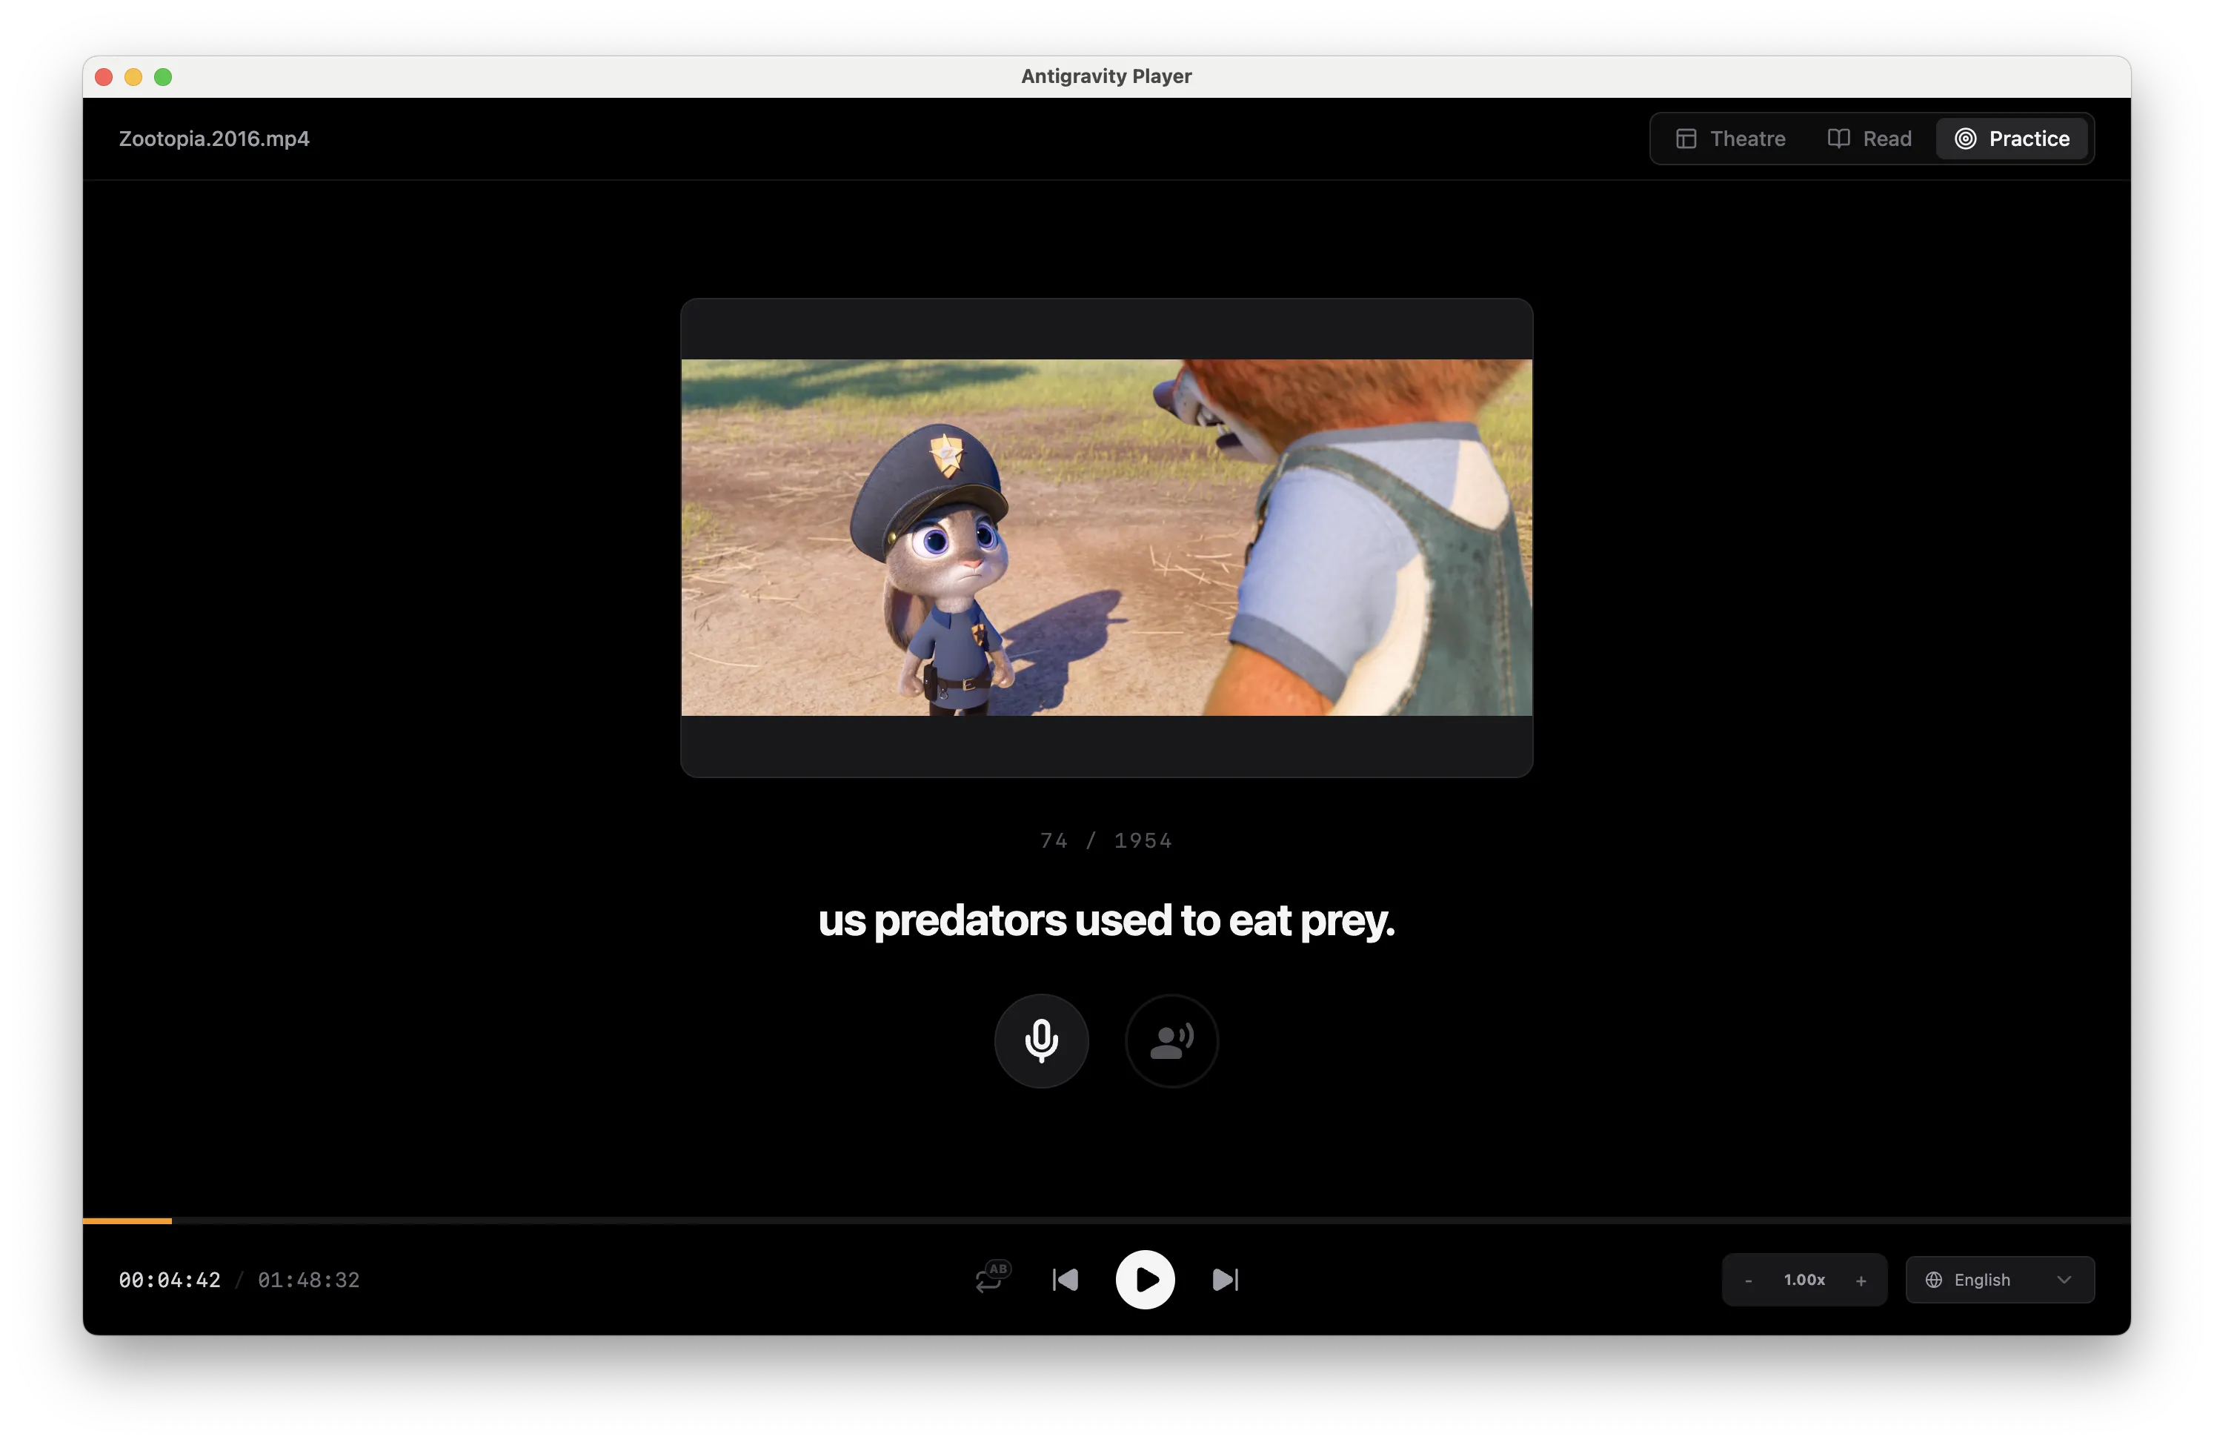The height and width of the screenshot is (1445, 2214).
Task: Click the green fullscreen window button
Action: click(x=163, y=77)
